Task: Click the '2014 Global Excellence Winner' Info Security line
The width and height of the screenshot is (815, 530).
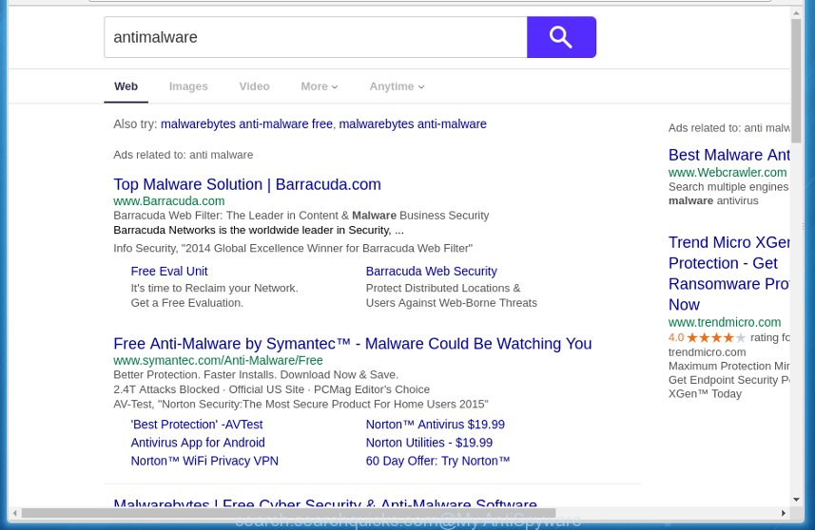Action: coord(293,248)
